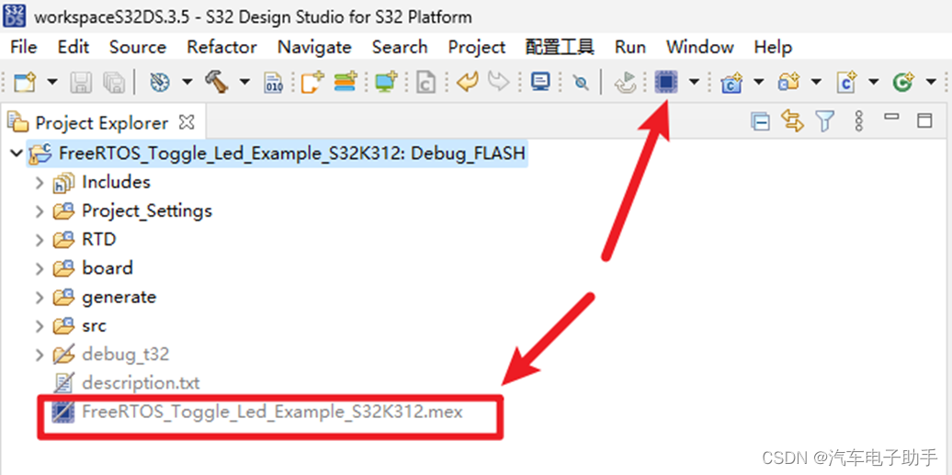The height and width of the screenshot is (475, 952).
Task: Open the File menu
Action: [x=24, y=47]
